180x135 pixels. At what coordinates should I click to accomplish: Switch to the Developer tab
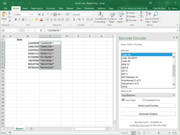click(89, 8)
